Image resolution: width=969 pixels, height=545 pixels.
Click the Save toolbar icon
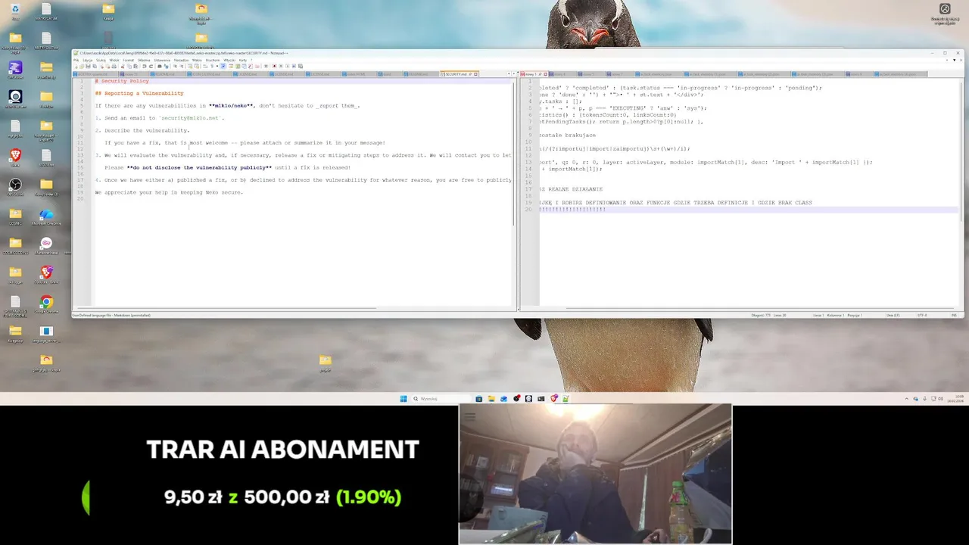coord(88,66)
